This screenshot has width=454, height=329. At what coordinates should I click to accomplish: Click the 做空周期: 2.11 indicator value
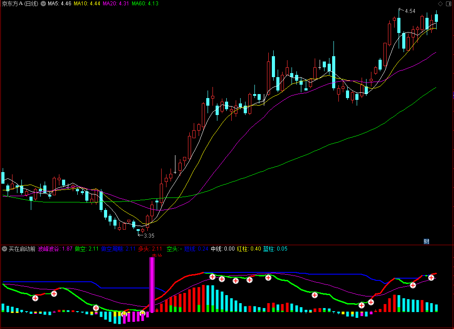point(118,249)
